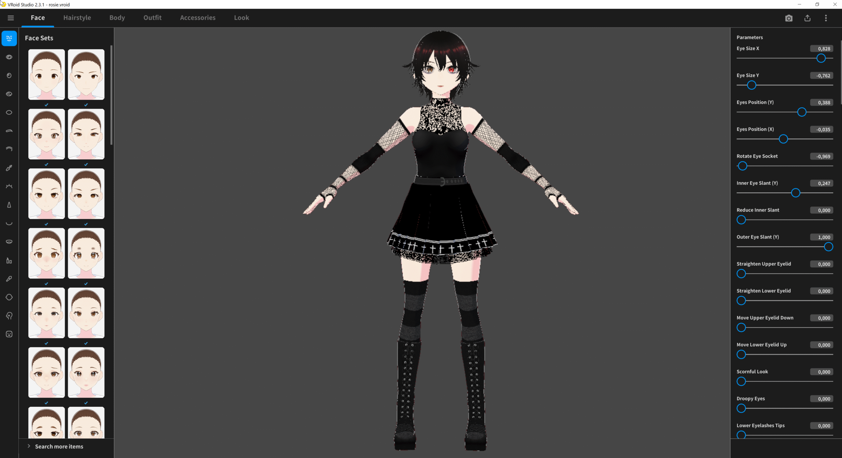842x458 pixels.
Task: Select the nose category icon
Action: (9, 205)
